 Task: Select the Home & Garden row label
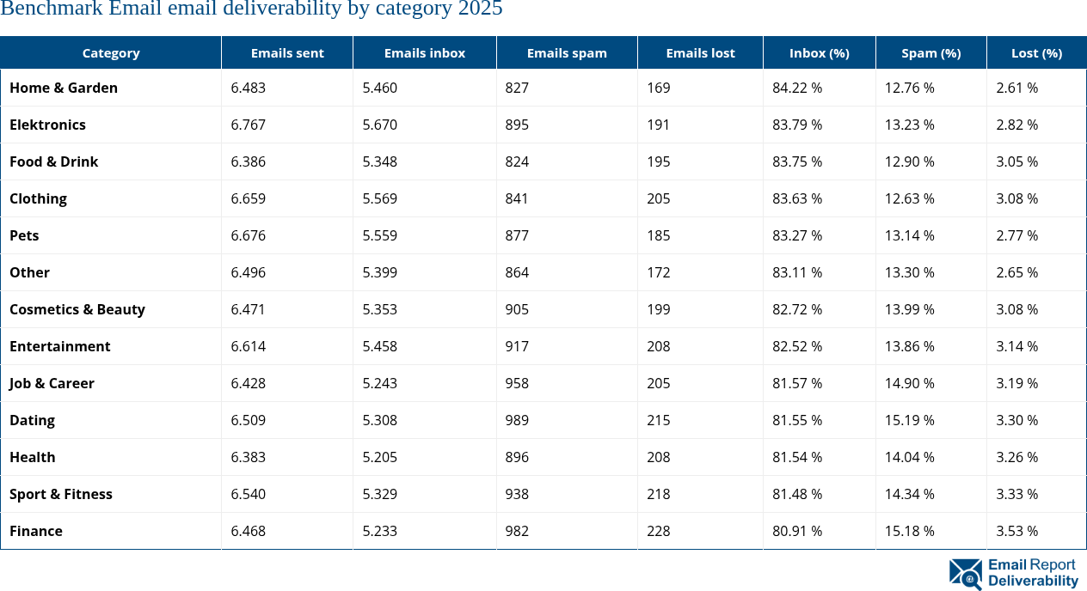pos(64,88)
